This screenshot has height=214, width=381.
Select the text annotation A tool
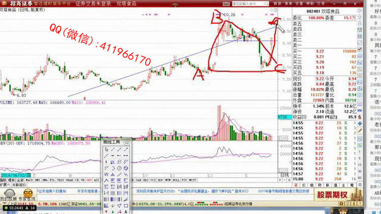[125, 211]
